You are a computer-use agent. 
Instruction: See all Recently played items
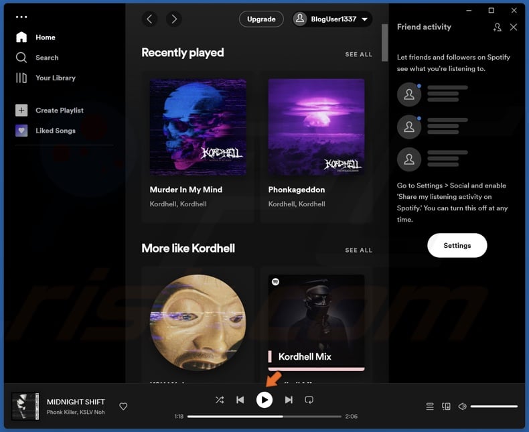[x=358, y=54]
